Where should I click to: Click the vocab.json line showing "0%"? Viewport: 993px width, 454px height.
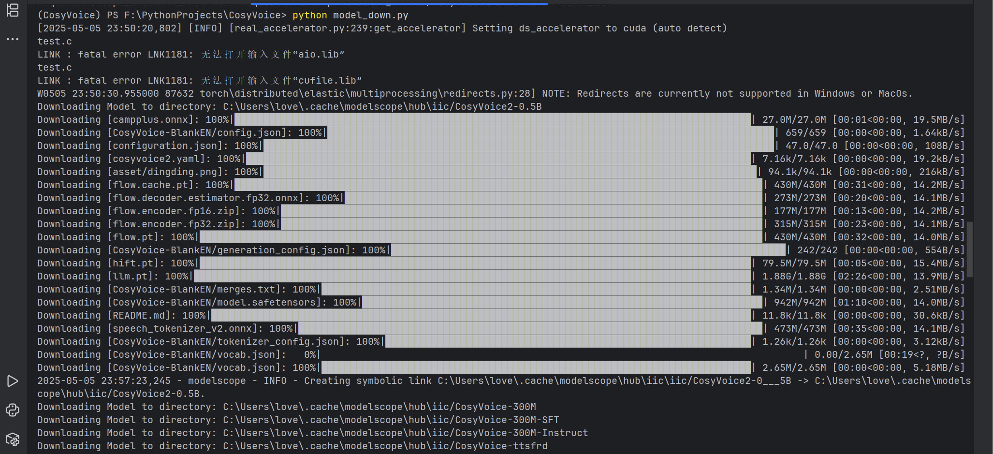point(501,354)
